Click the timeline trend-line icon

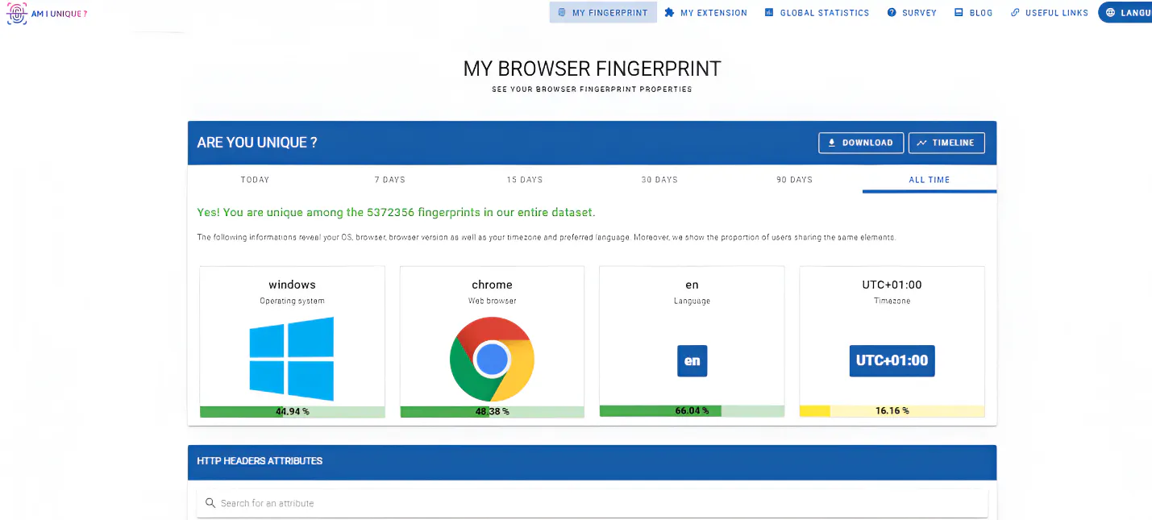click(921, 143)
